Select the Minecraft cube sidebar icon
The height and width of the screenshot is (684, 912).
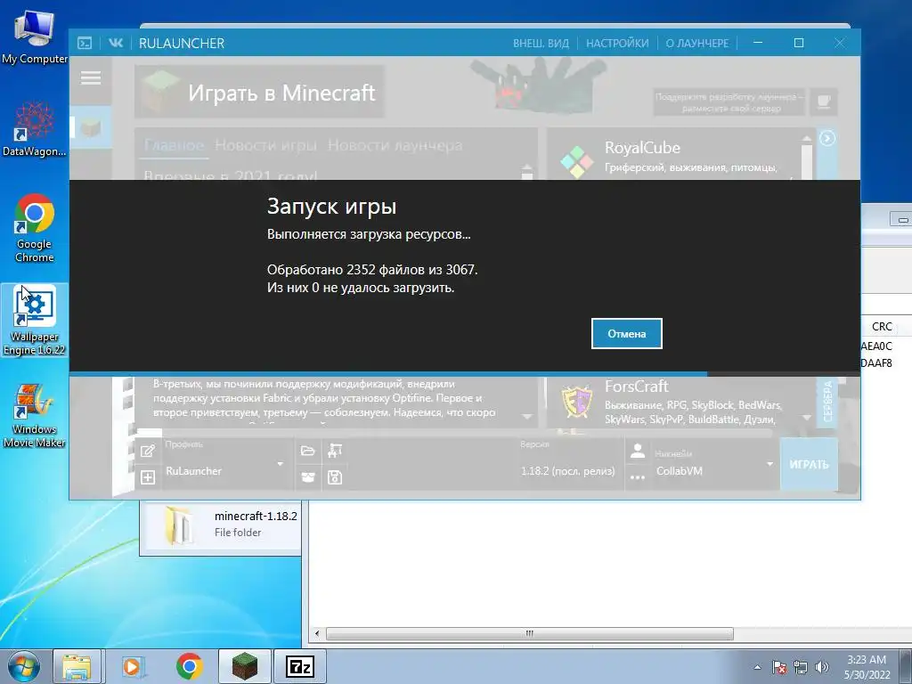91,127
